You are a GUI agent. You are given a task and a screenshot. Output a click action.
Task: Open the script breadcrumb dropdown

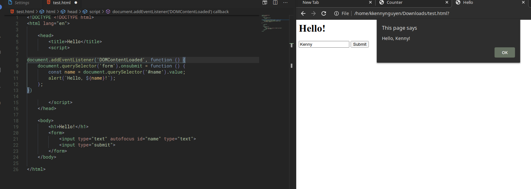(x=95, y=12)
